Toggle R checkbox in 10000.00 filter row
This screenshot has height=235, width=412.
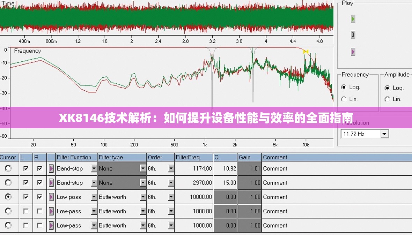coord(40,197)
